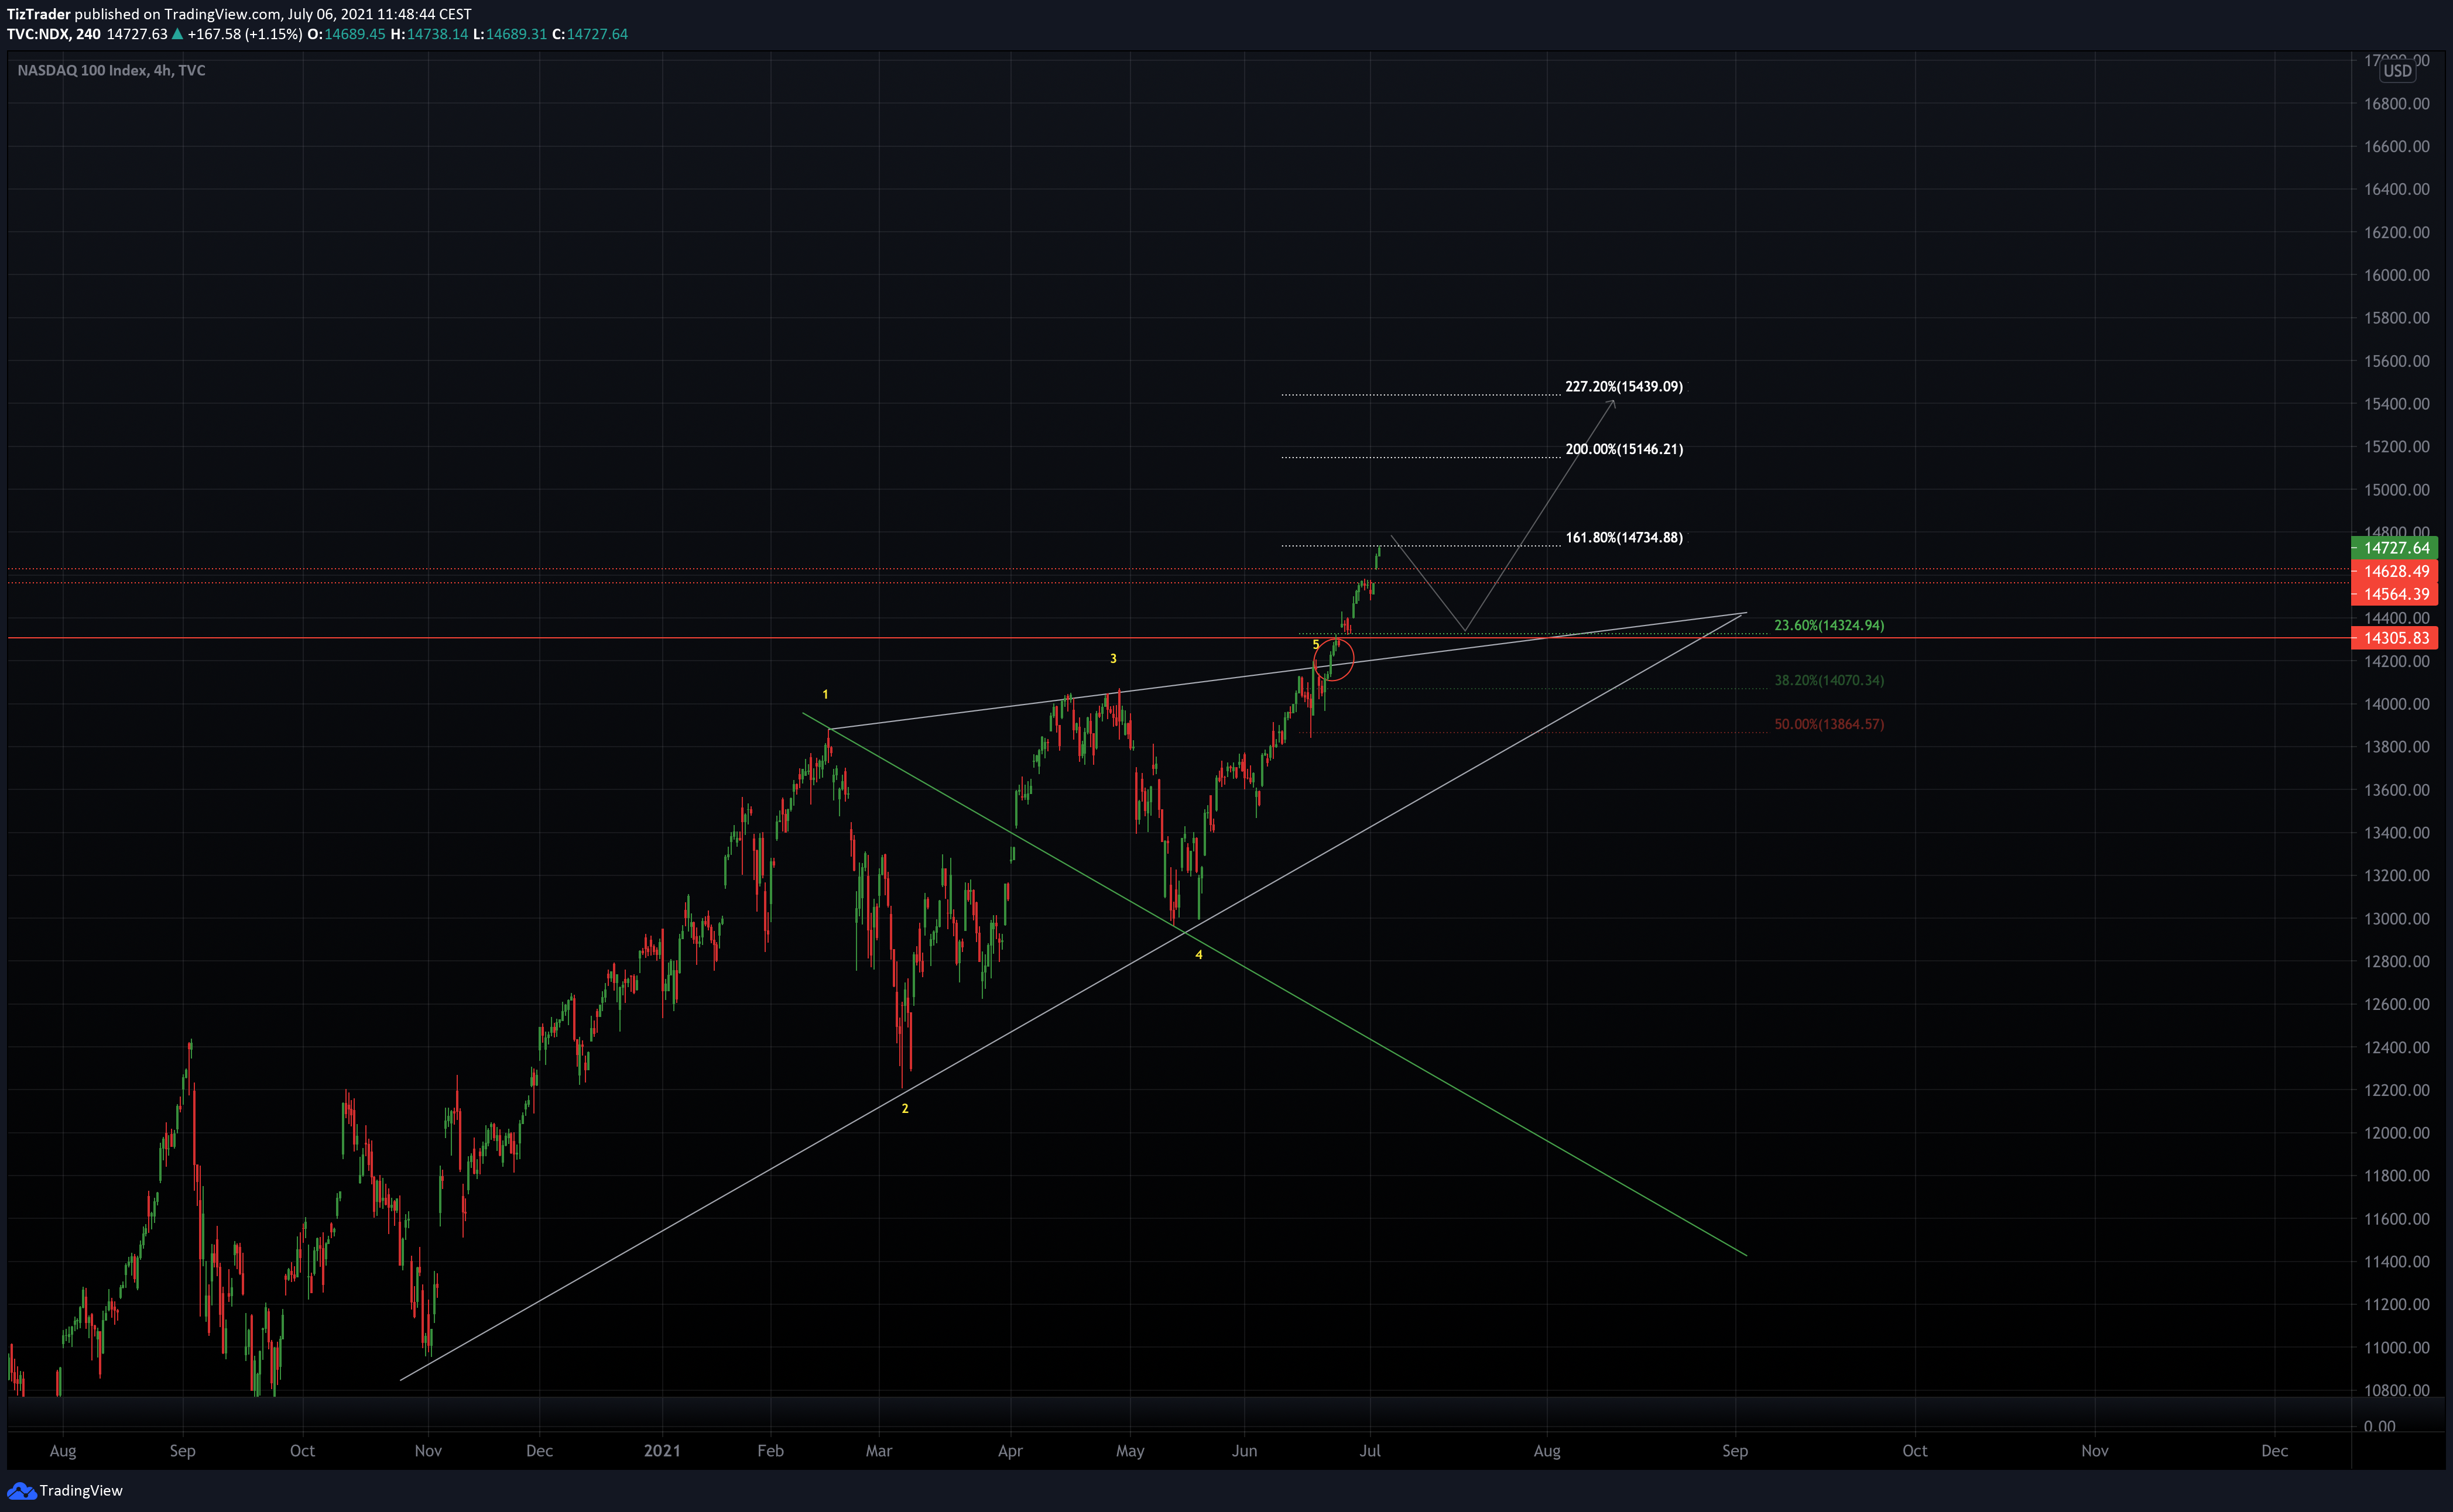The height and width of the screenshot is (1512, 2453).
Task: Click the high value H:14738.14
Action: point(429,34)
